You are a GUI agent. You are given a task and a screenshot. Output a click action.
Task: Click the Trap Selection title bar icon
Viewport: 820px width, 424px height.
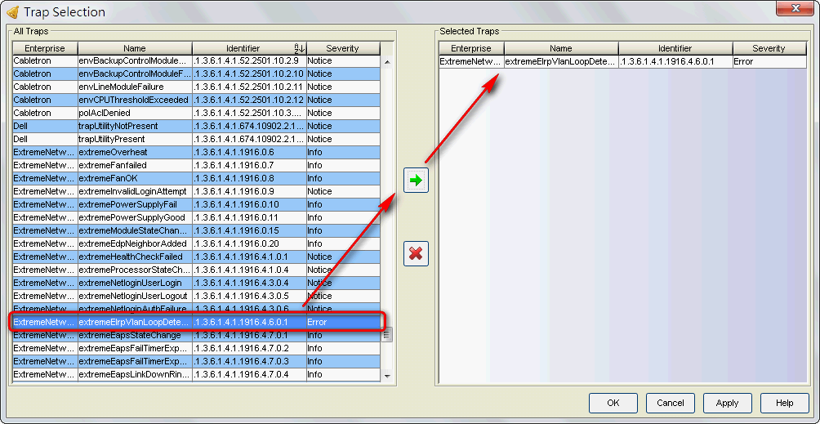click(x=12, y=11)
